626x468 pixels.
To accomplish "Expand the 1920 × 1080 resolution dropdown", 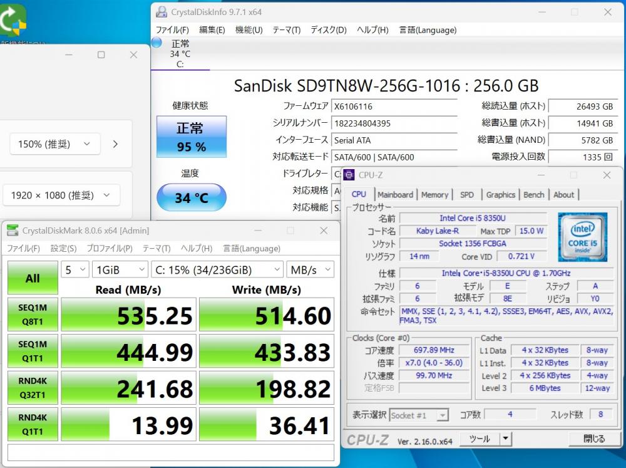I will click(61, 195).
